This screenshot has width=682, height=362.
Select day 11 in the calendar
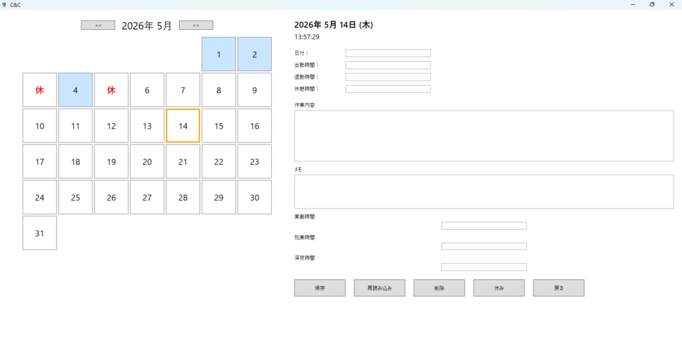(75, 126)
